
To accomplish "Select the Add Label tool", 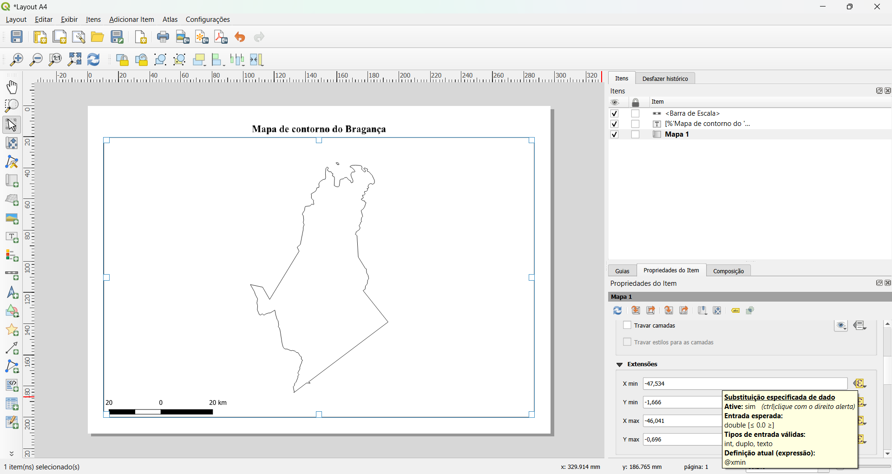I will [12, 237].
